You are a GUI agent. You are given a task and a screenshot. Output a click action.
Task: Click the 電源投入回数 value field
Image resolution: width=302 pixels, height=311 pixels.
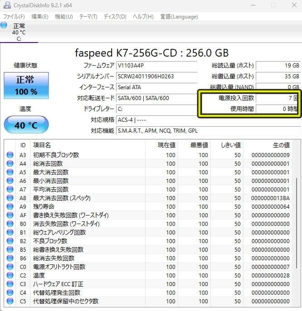(278, 98)
